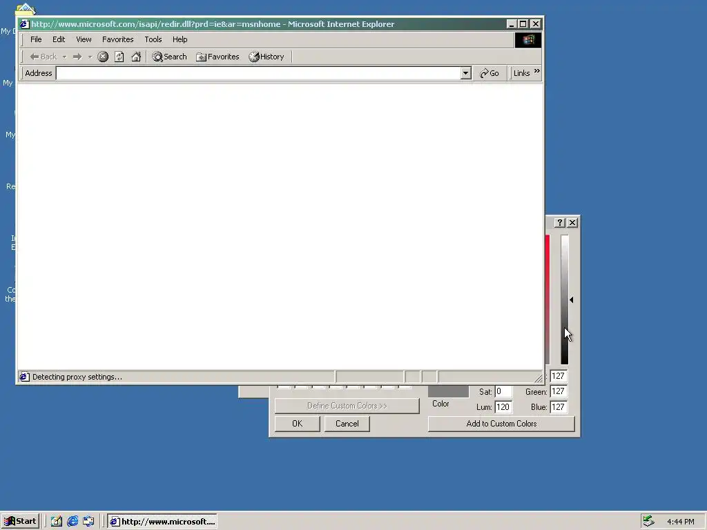Click Cancel in the Color dialog
This screenshot has width=707, height=530.
[347, 424]
